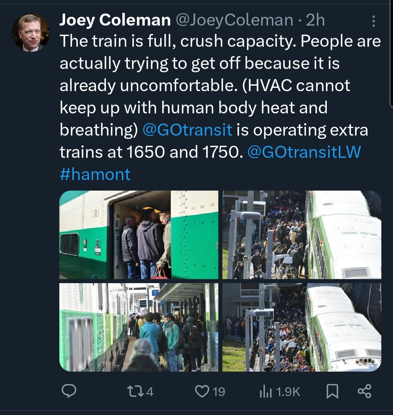Viewport: 393px width, 415px height.
Task: Open top-right aerial photo of crowded platform
Action: (302, 235)
